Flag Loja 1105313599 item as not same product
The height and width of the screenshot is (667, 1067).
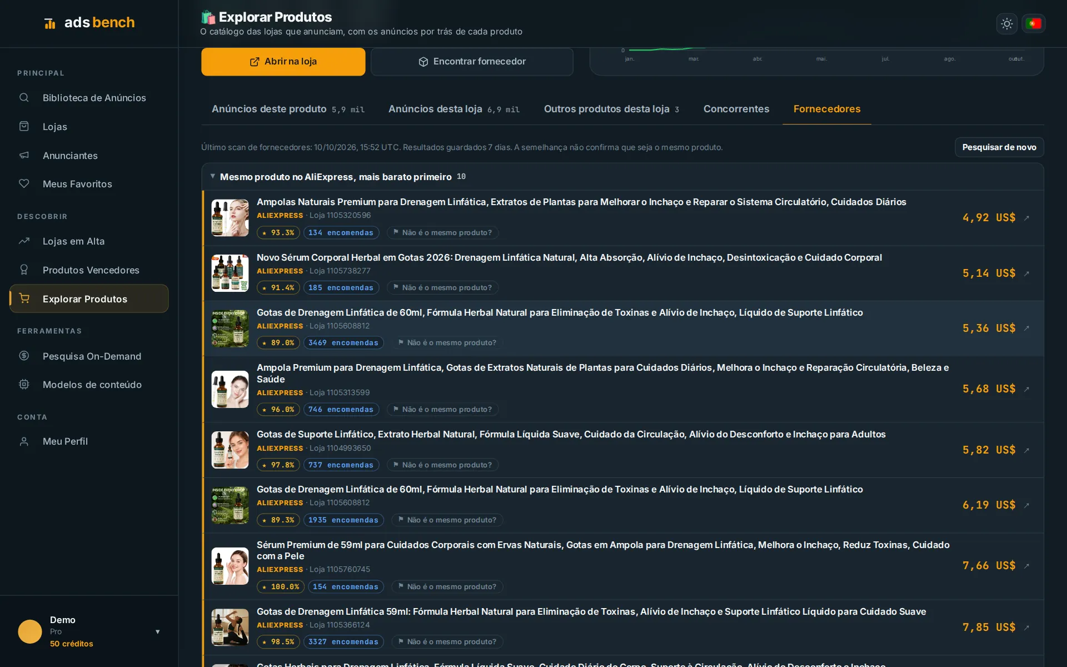pos(442,409)
